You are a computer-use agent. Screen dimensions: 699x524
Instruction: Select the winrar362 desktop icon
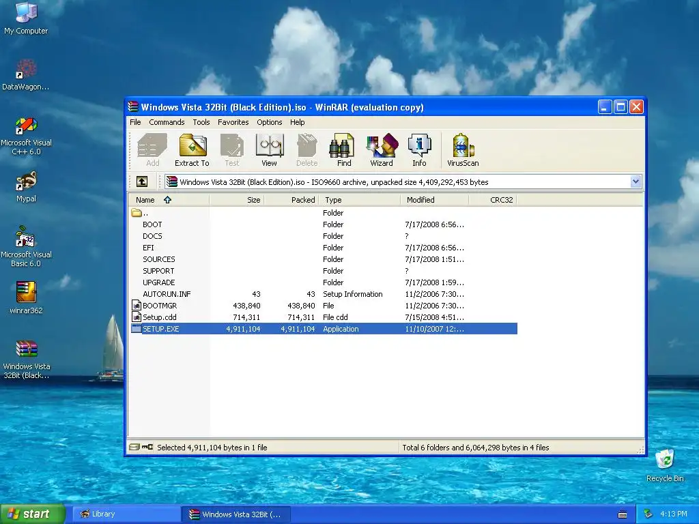[26, 297]
